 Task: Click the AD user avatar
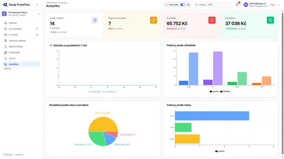pyautogui.click(x=246, y=5)
